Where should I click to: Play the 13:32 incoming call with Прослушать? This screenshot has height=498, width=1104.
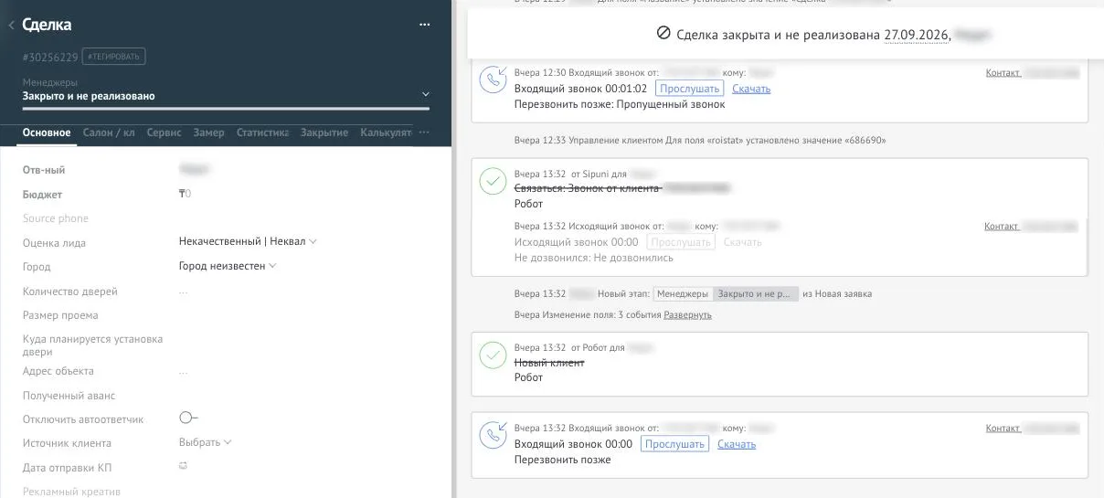[674, 444]
